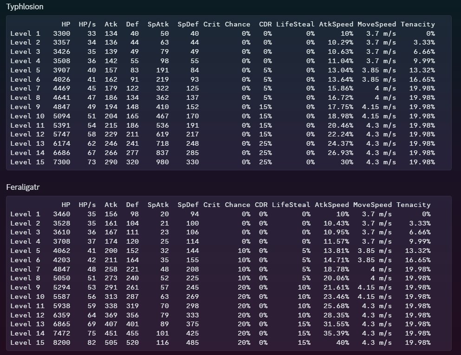Viewport: 461px width, 355px height.
Task: Click Feraligatr Level 8 AtkSpeed 20.06%
Action: point(336,278)
